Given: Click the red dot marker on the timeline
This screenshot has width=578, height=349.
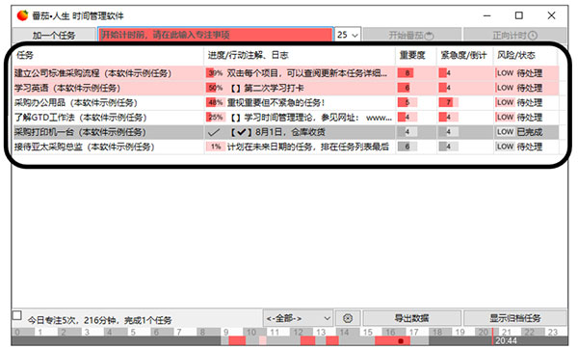Looking at the screenshot, I should pos(401,341).
